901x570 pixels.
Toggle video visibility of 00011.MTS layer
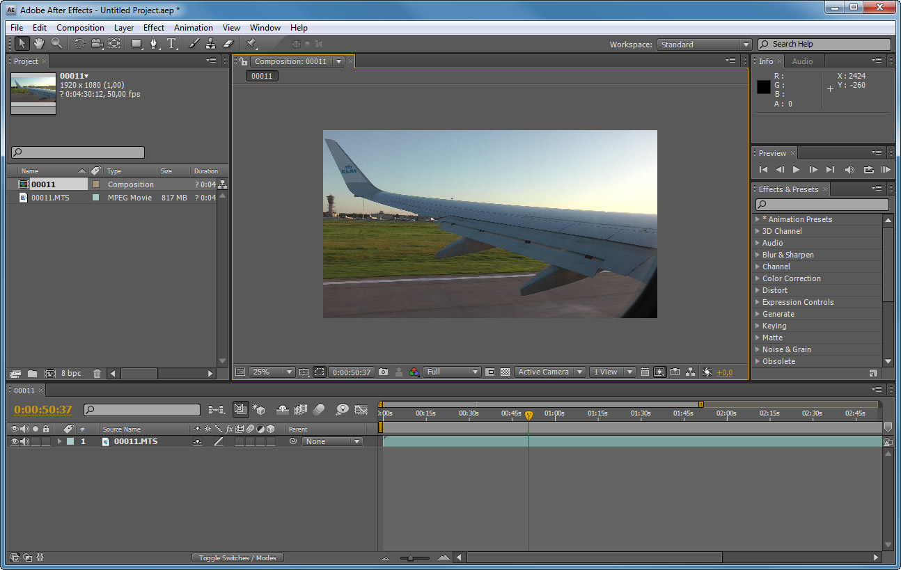coord(14,441)
